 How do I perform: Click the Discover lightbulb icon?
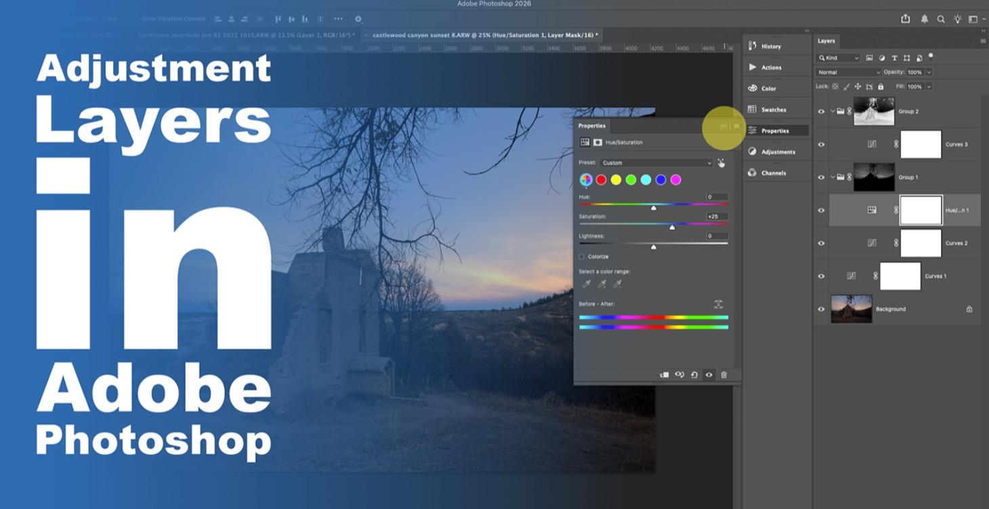click(957, 19)
